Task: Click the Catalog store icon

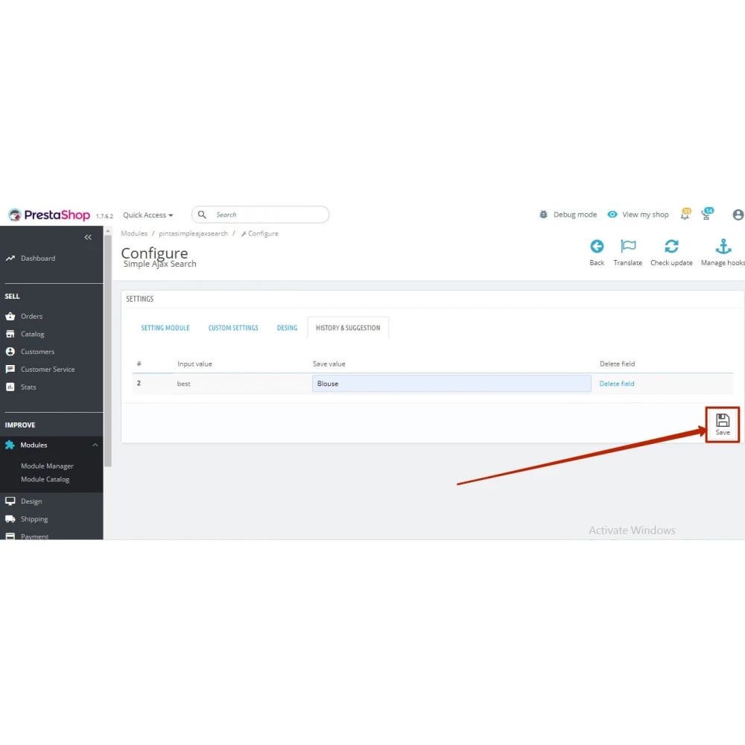Action: pos(10,334)
